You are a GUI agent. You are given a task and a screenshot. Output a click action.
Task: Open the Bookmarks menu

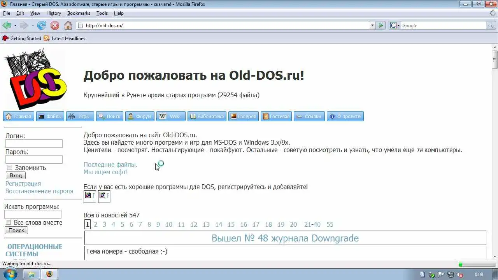pyautogui.click(x=79, y=13)
